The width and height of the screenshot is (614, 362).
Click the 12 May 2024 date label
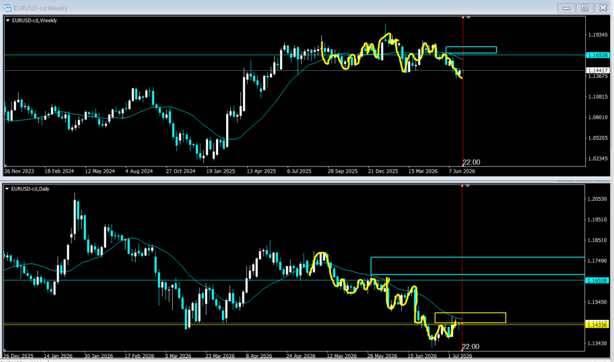pos(100,171)
